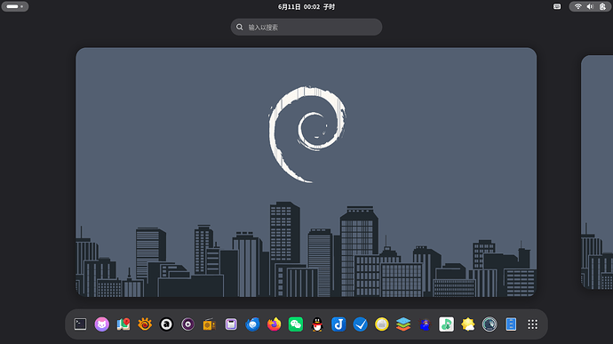Viewport: 613px width, 344px height.
Task: Show all applications grid
Action: [532, 324]
